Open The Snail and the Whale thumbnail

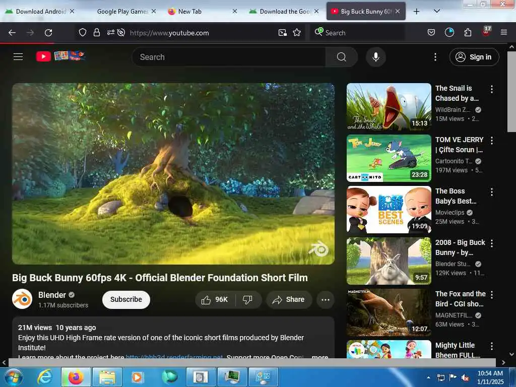[x=389, y=107]
